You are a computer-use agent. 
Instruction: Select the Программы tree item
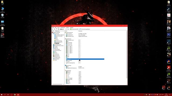coord(56,55)
